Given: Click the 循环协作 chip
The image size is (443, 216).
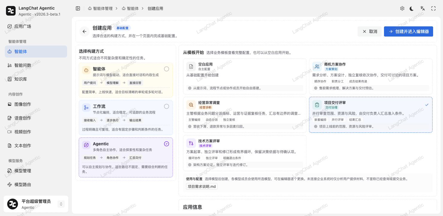Looking at the screenshot, I should (x=194, y=158).
